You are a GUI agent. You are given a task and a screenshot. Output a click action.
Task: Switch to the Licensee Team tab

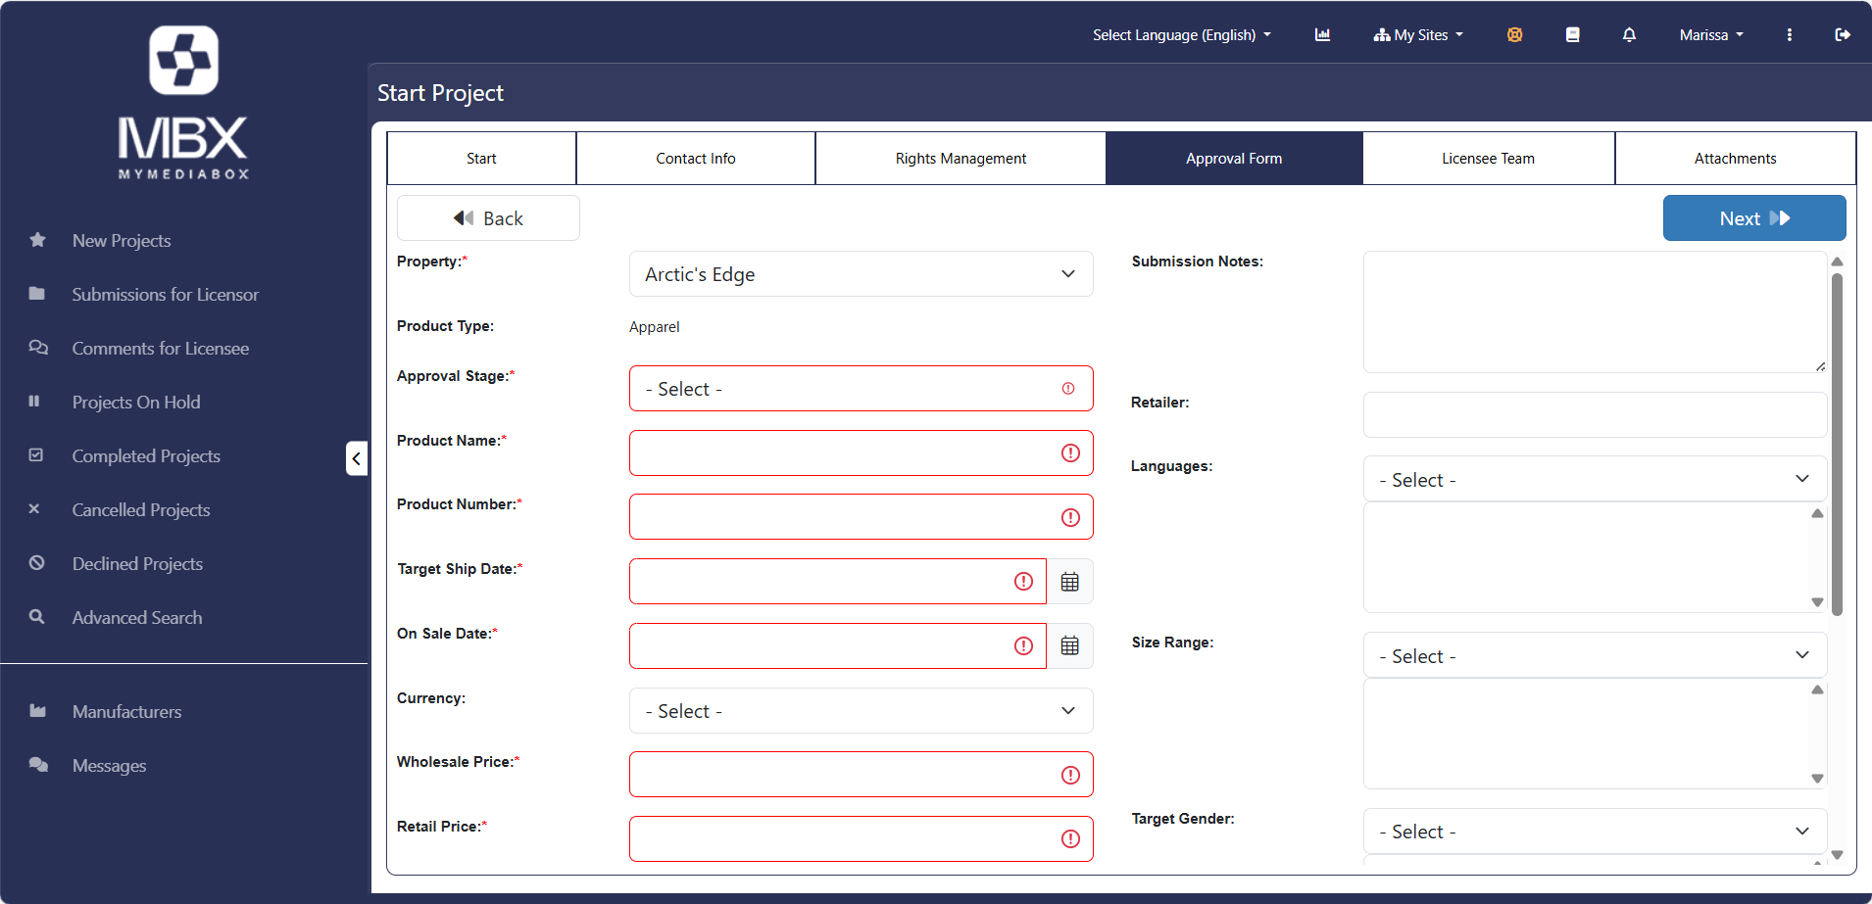click(1488, 159)
